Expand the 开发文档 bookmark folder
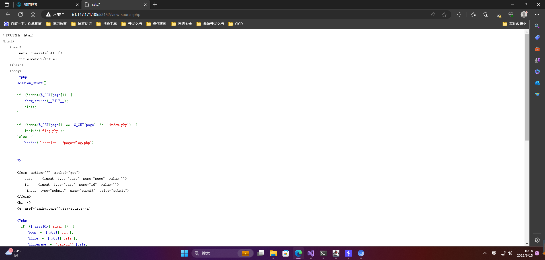This screenshot has width=545, height=260. pos(132,24)
